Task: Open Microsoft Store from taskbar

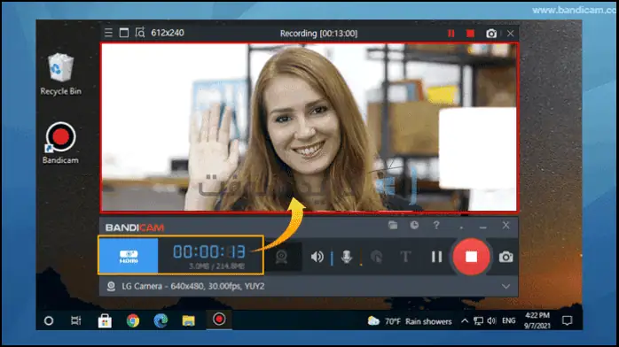Action: (105, 321)
